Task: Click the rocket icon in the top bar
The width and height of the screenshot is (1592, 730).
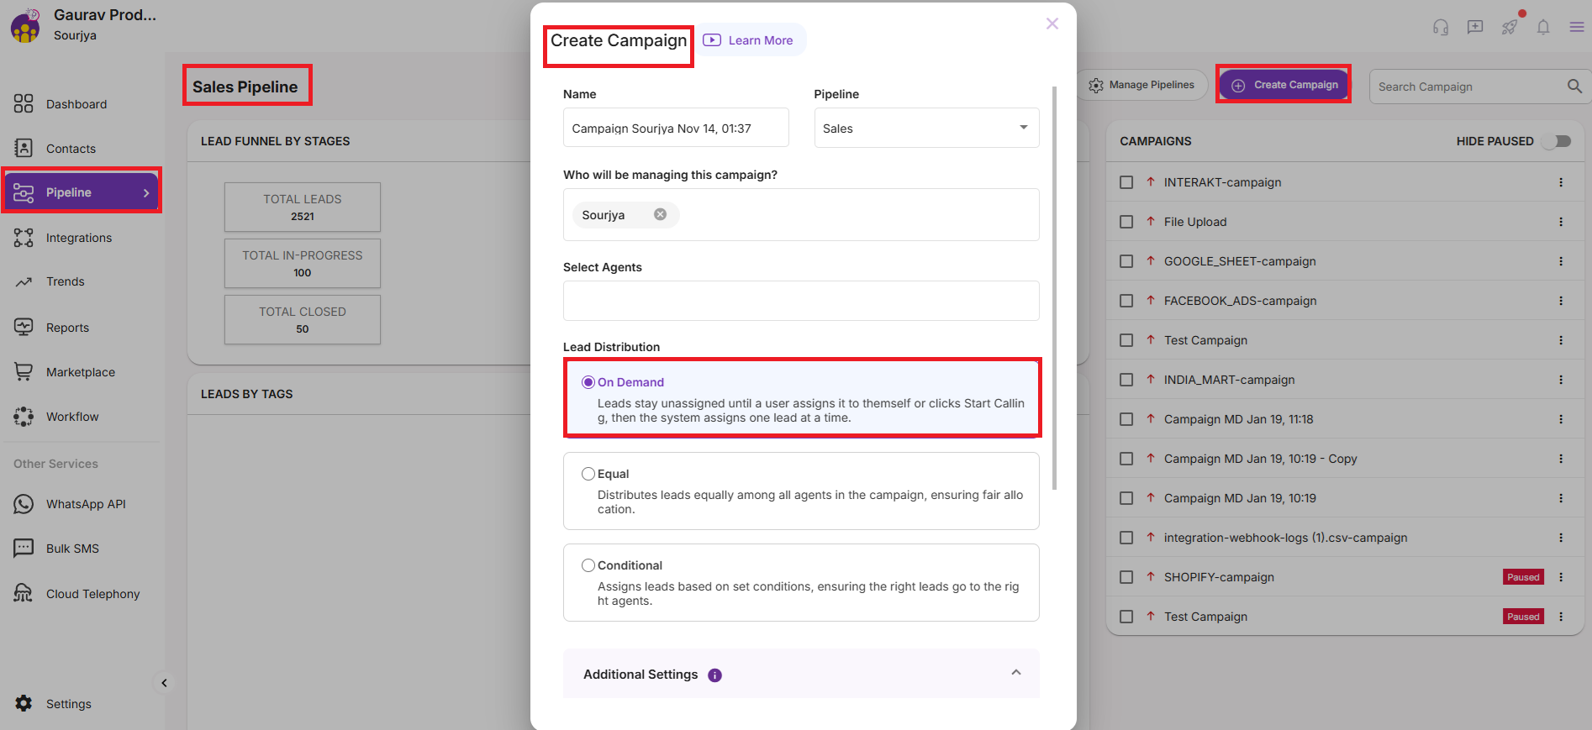Action: [x=1510, y=27]
